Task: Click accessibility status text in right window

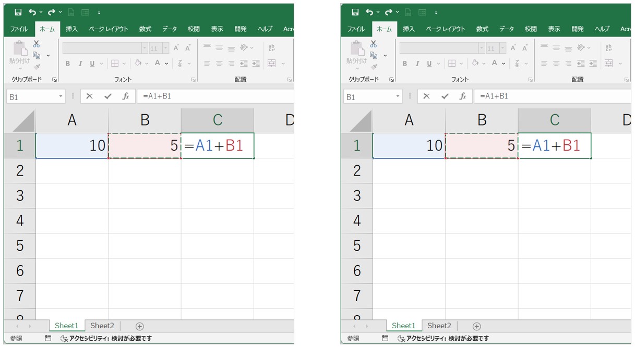Action: click(448, 339)
